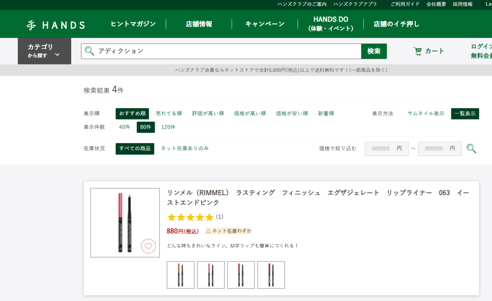Open 採用情報 link
The image size is (492, 301).
(x=463, y=4)
